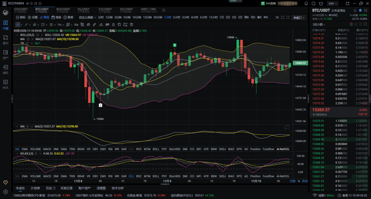The width and height of the screenshot is (371, 199).
Task: Remove the TD indicator with its X
Action: [31, 43]
